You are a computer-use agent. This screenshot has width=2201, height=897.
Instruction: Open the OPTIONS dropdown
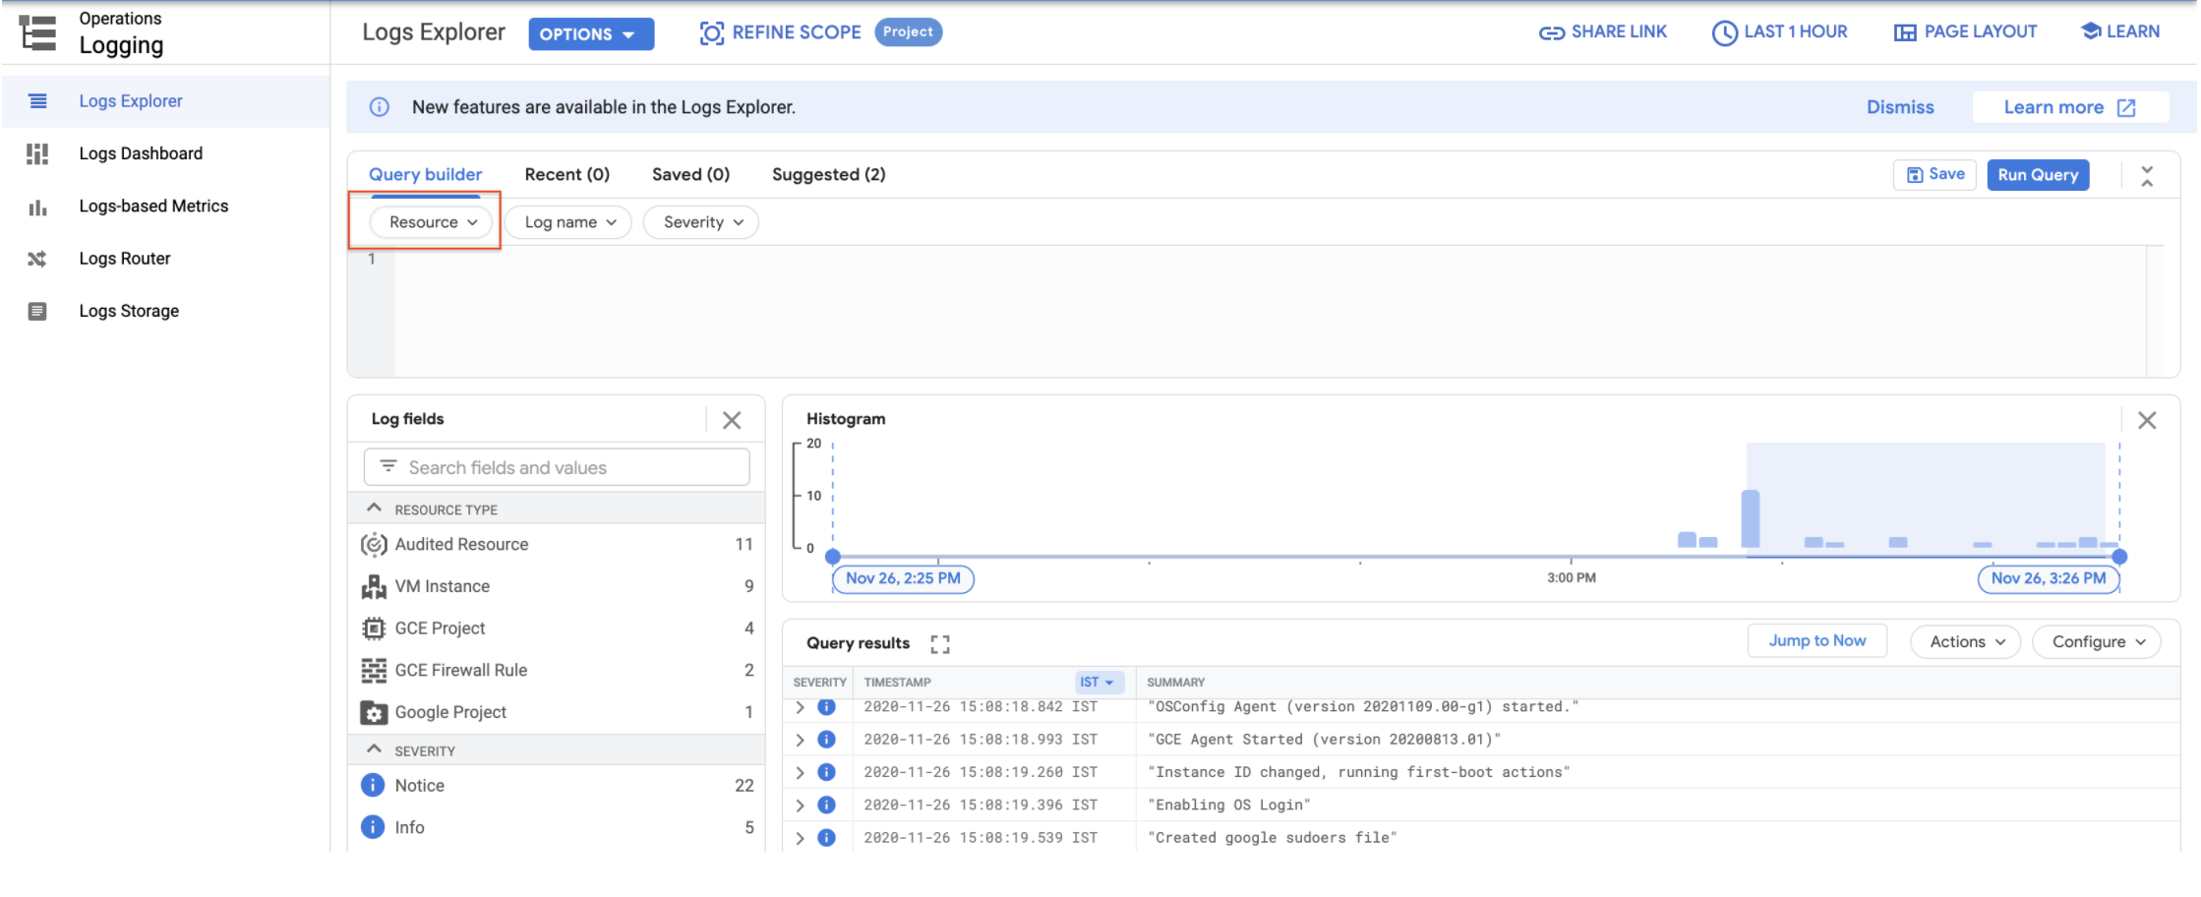click(591, 34)
